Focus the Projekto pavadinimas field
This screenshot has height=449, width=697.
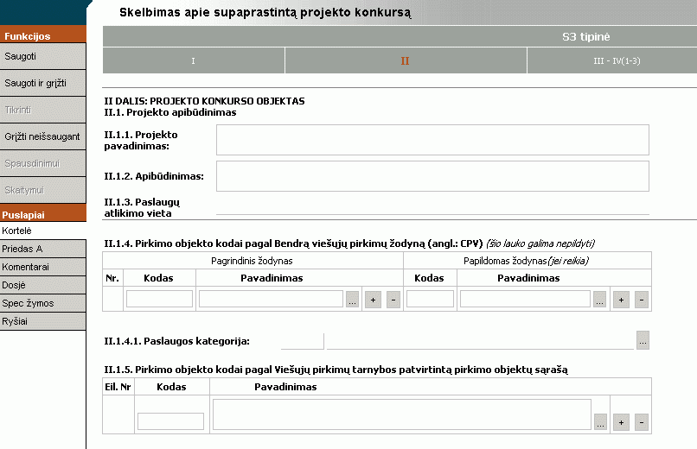tap(432, 140)
